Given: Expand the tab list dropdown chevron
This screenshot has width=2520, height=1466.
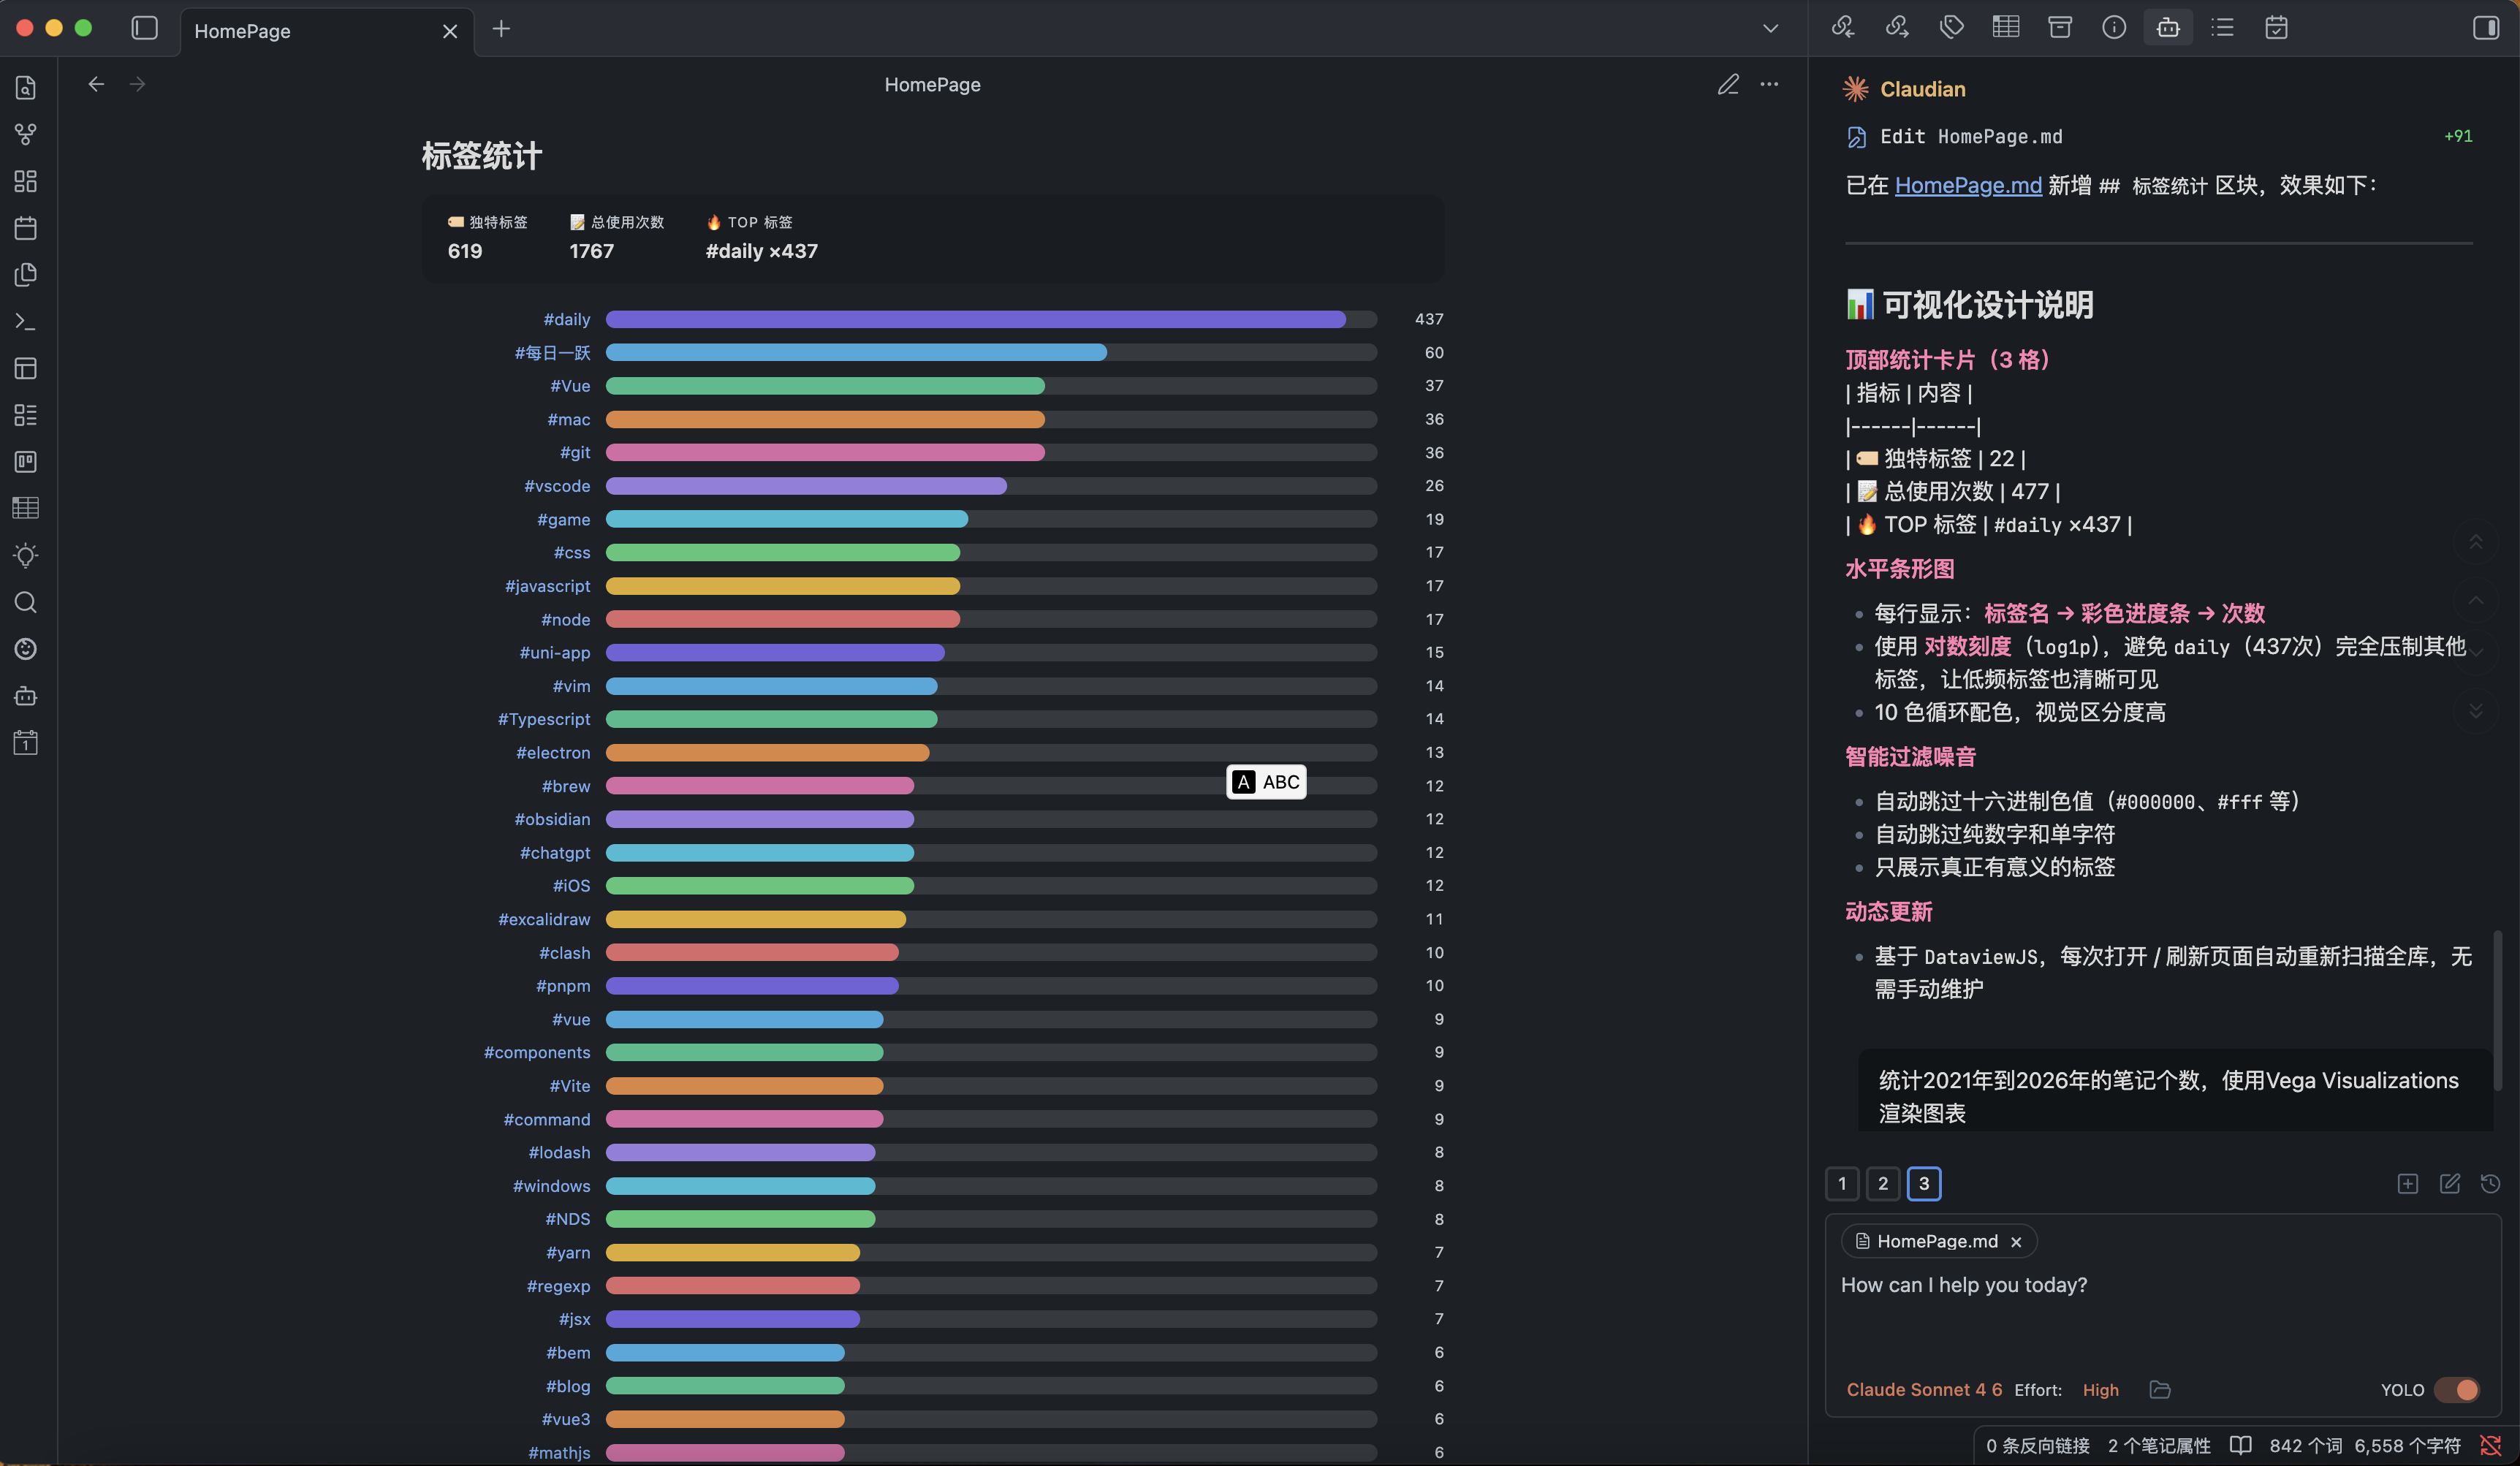Looking at the screenshot, I should click(x=1770, y=28).
